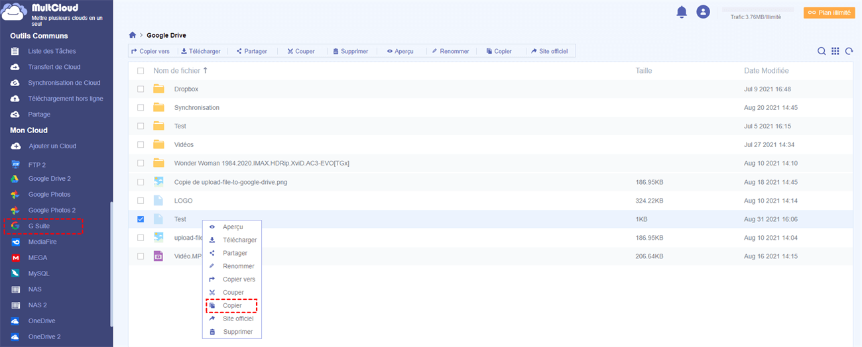
Task: Choose Copier in context menu
Action: [x=231, y=306]
